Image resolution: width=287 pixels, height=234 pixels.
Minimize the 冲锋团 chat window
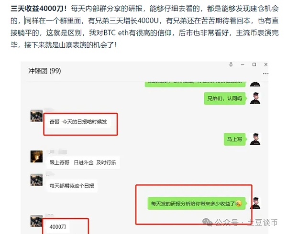(x=243, y=64)
